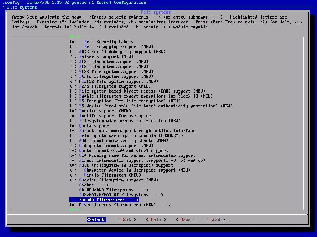
Task: Open highlighted Pseudo filesystems submenu
Action: coord(104,200)
